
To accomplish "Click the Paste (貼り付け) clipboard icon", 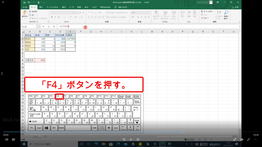I will [25, 13].
